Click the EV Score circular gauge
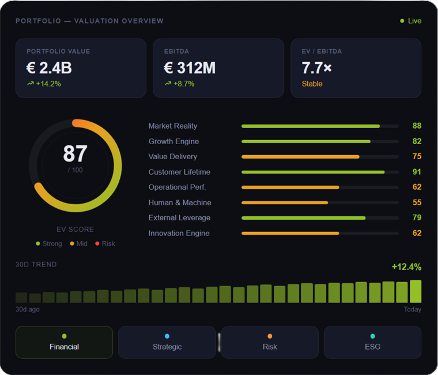438x375 pixels. pyautogui.click(x=75, y=166)
